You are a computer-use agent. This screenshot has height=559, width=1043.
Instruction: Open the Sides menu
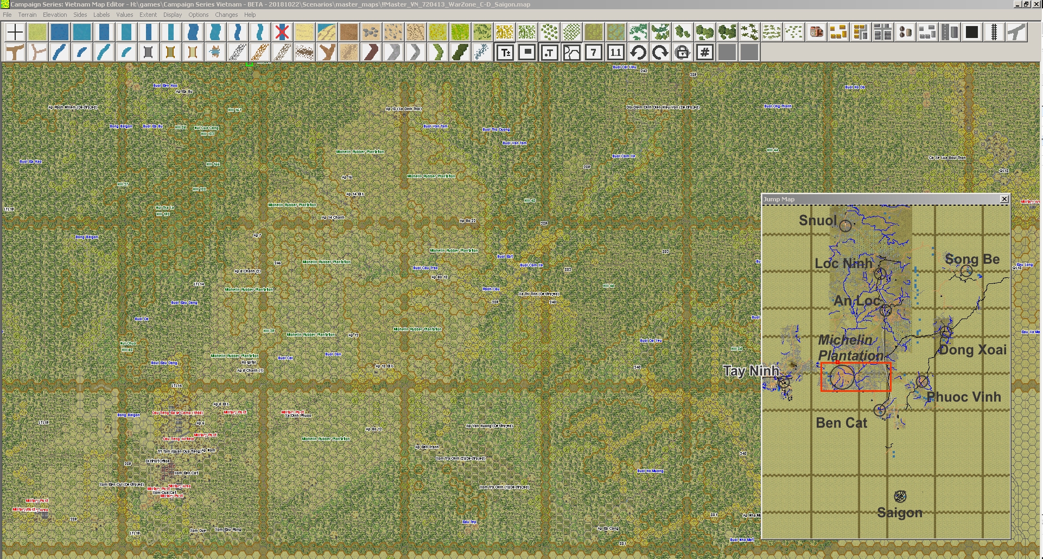[x=80, y=15]
